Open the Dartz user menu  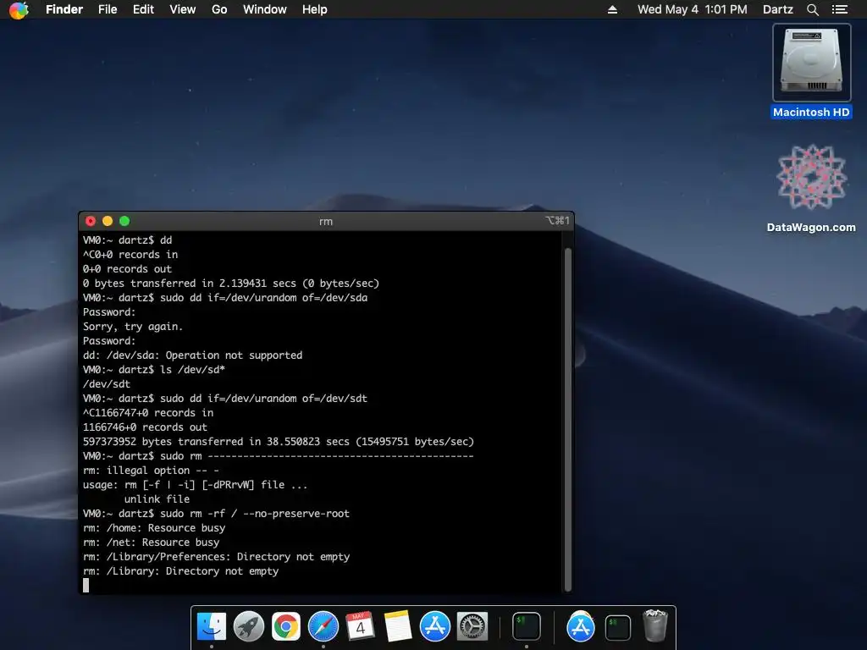(778, 9)
